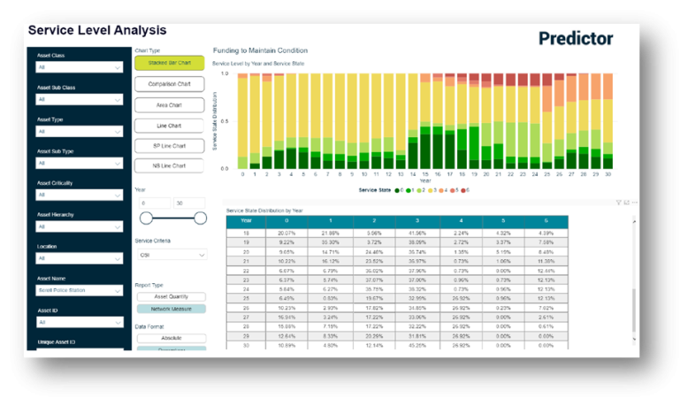Click the Predictor logo
This screenshot has width=688, height=406.
576,39
